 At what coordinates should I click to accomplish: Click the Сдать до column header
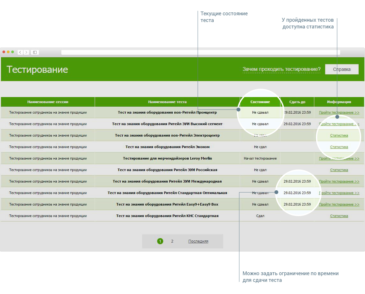coord(297,102)
